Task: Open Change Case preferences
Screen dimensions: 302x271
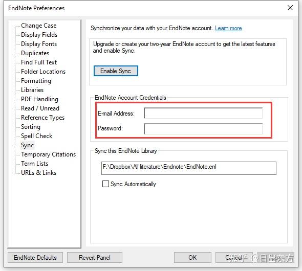Action: point(39,26)
